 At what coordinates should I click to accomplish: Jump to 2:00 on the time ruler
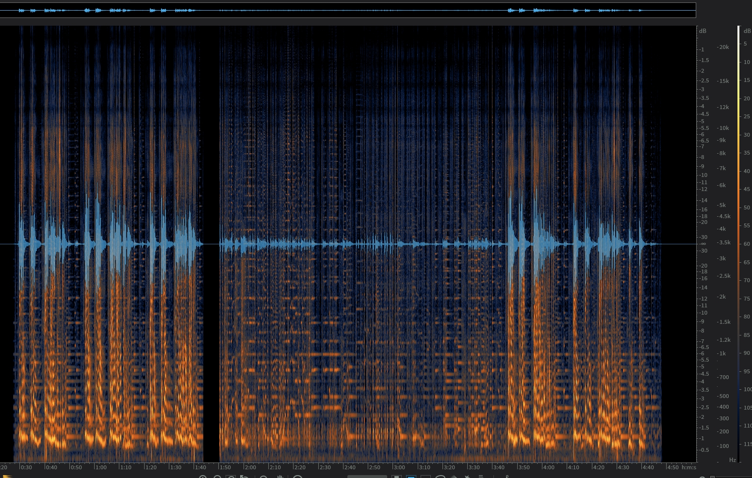(x=250, y=467)
